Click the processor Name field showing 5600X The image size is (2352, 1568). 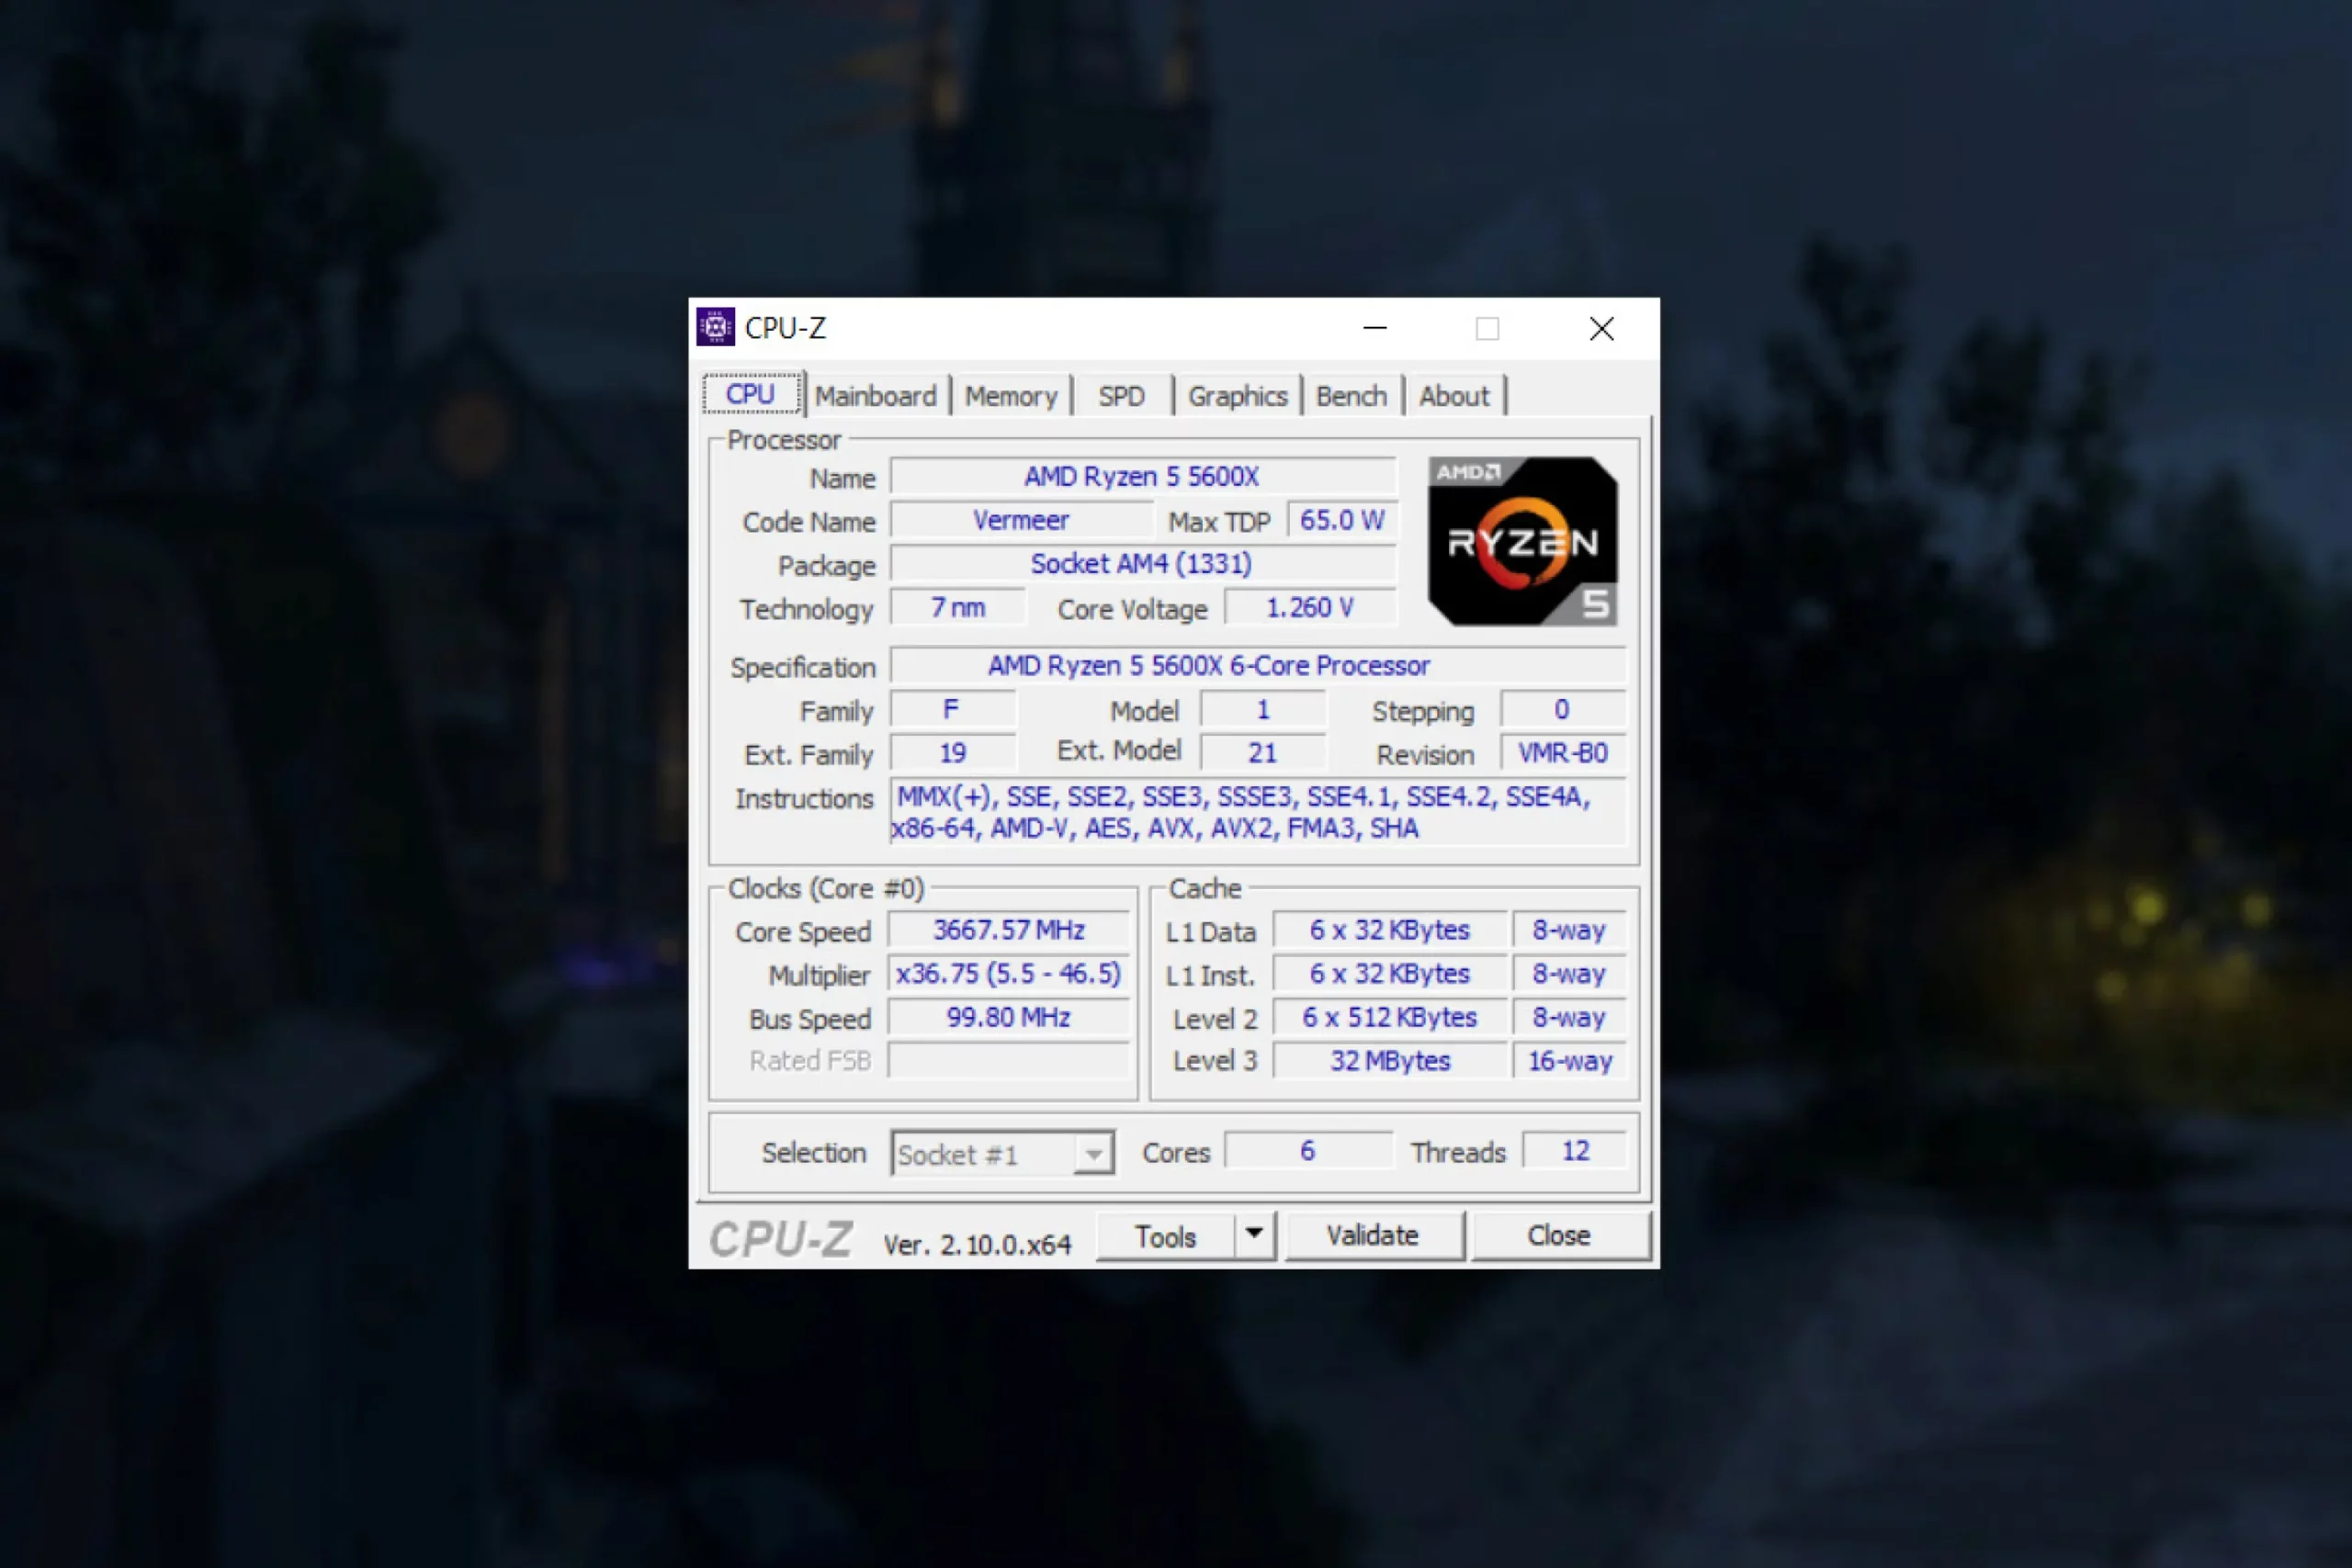point(1141,476)
